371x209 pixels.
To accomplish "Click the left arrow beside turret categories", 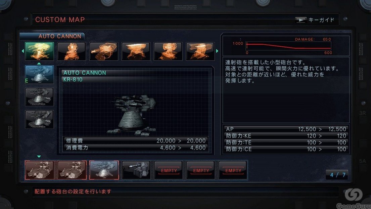I will (x=23, y=51).
